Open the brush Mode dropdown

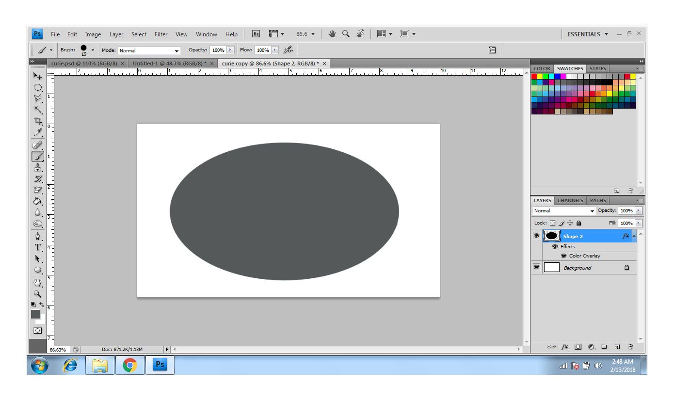point(149,50)
